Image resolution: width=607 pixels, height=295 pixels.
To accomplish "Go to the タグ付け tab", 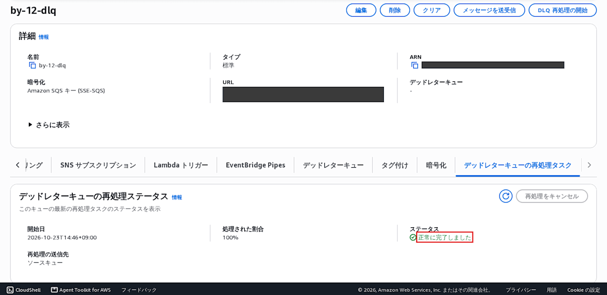I will point(395,165).
